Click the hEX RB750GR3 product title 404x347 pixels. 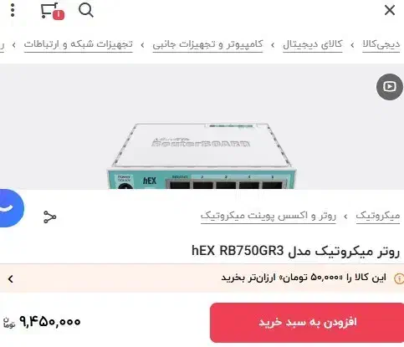(x=296, y=252)
